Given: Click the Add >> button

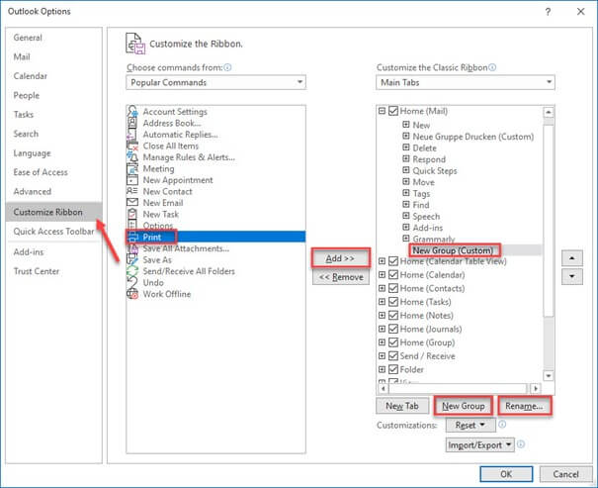Looking at the screenshot, I should (x=341, y=258).
